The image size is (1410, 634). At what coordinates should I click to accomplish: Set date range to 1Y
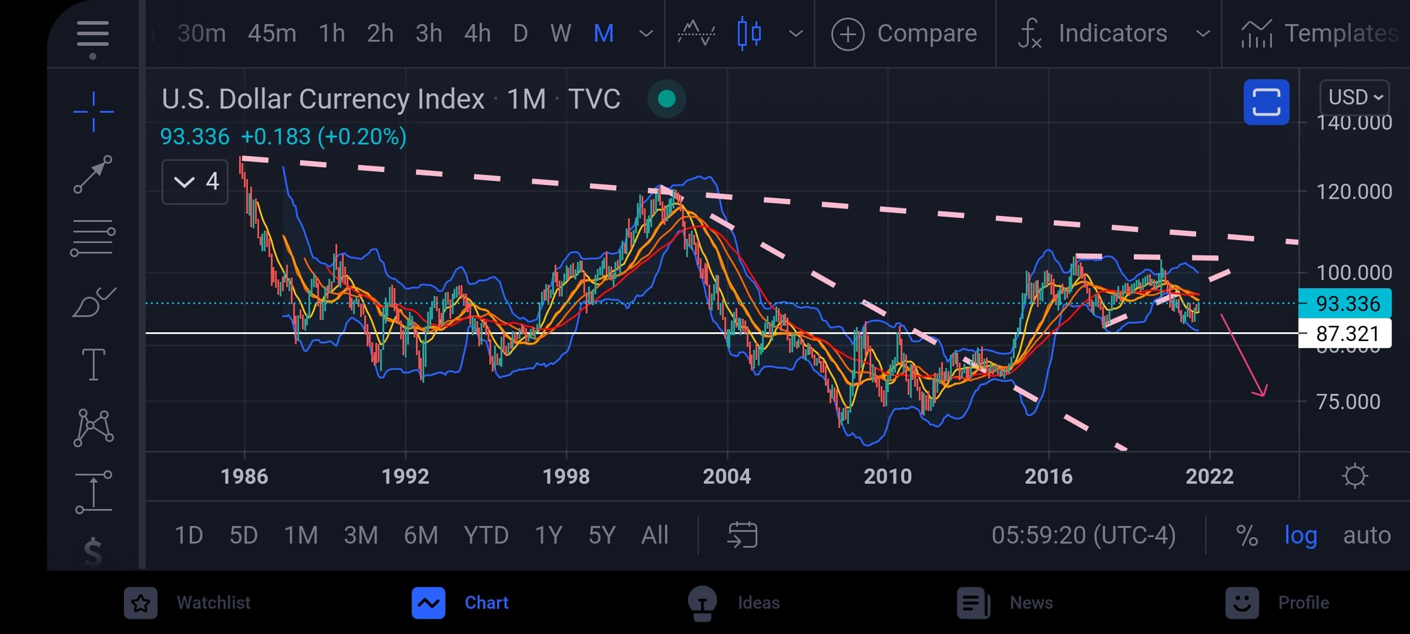pyautogui.click(x=549, y=535)
